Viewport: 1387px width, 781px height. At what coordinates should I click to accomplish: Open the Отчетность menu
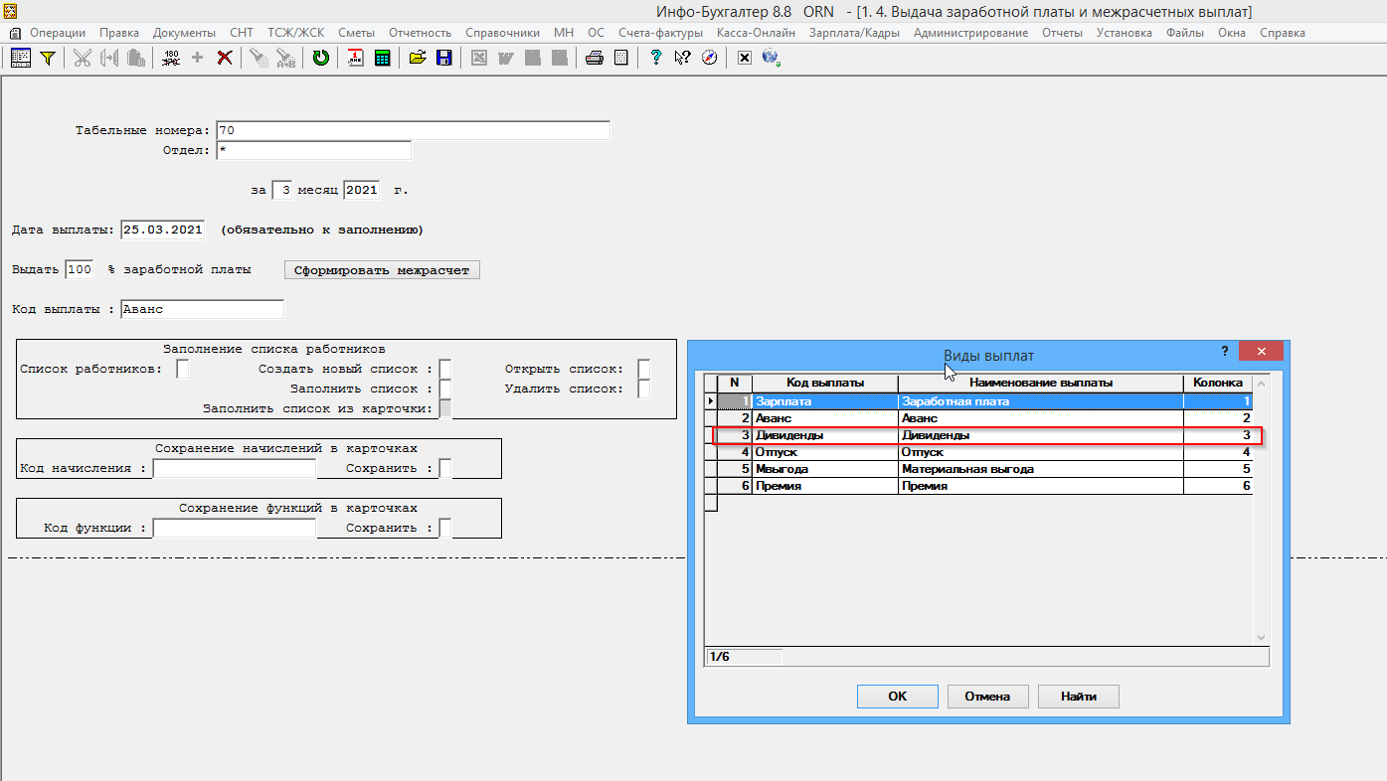click(420, 33)
